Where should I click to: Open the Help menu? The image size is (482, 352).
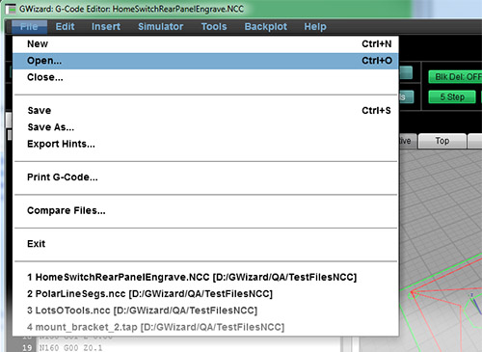pyautogui.click(x=315, y=27)
